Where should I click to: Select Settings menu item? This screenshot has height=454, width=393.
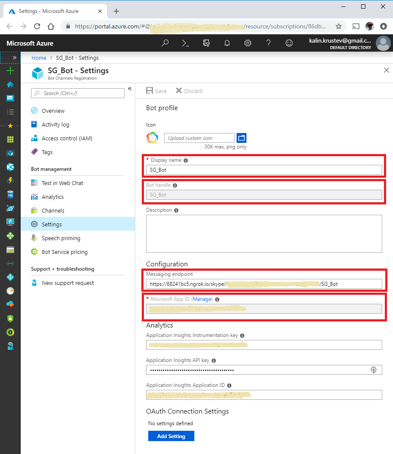[x=78, y=224]
